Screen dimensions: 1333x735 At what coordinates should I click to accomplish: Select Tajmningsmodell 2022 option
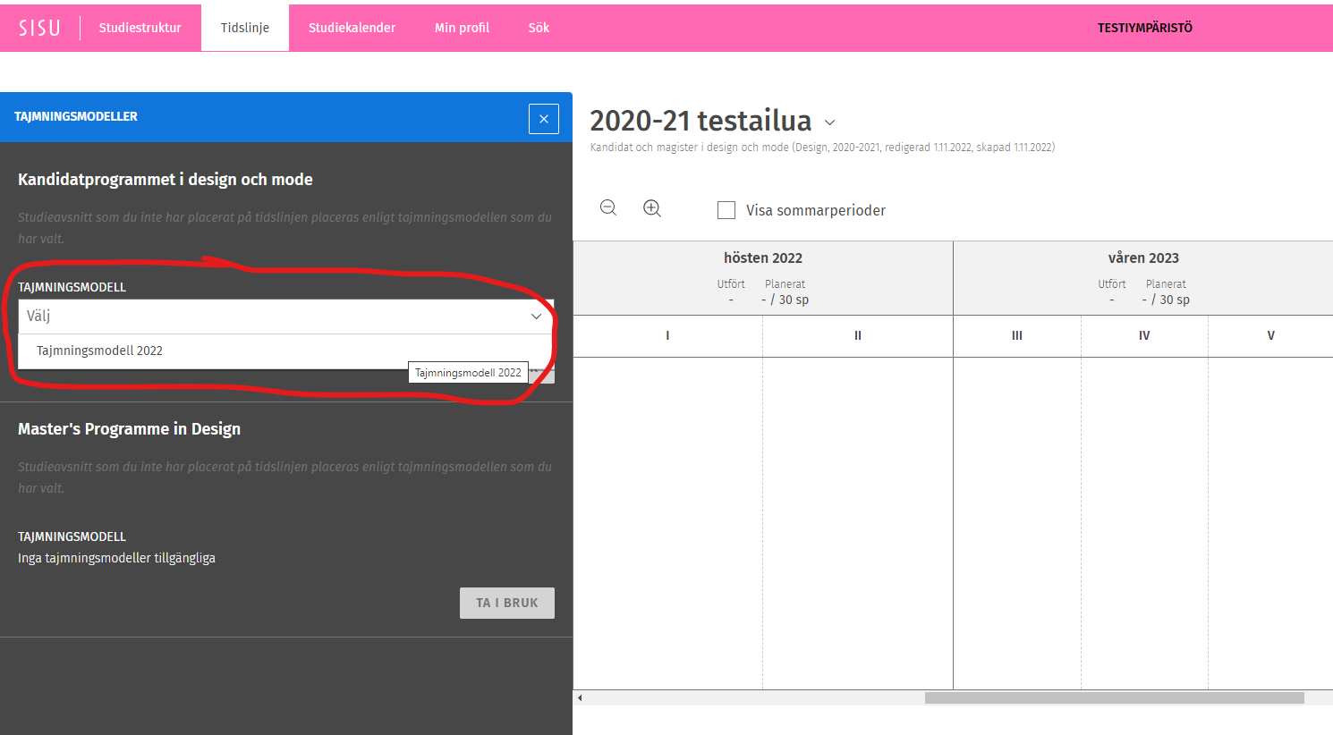[100, 351]
